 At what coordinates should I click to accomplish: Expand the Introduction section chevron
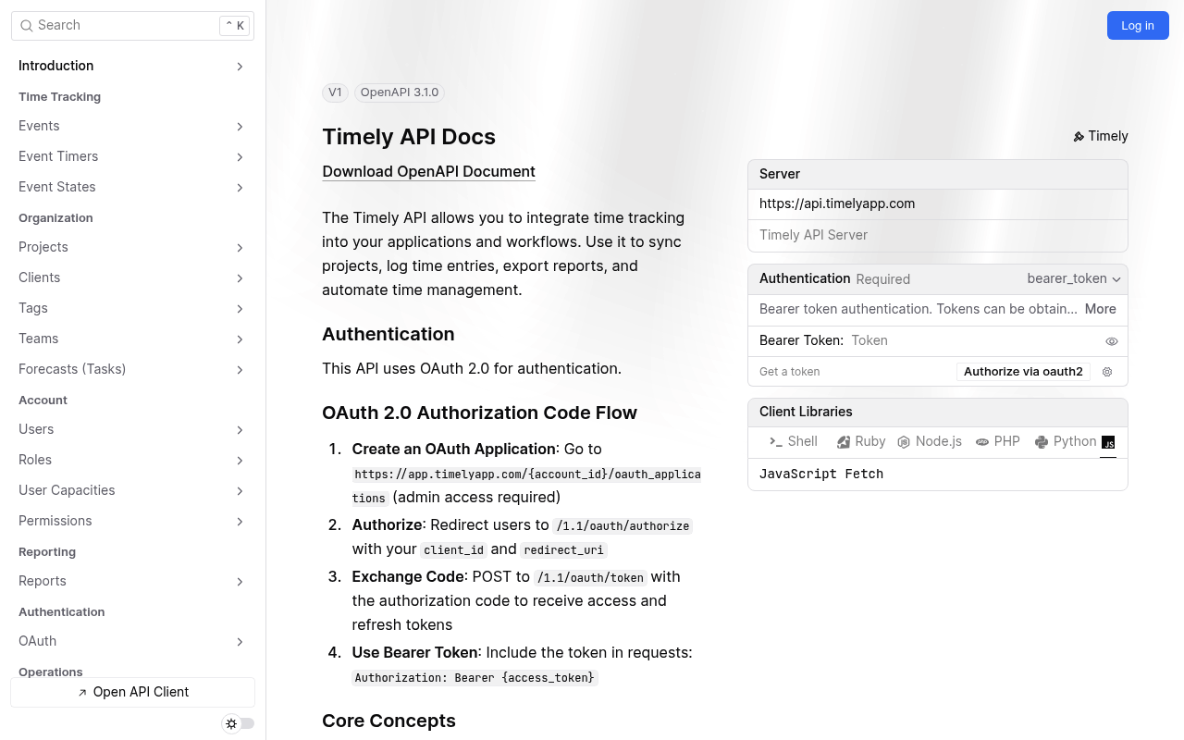click(x=240, y=67)
